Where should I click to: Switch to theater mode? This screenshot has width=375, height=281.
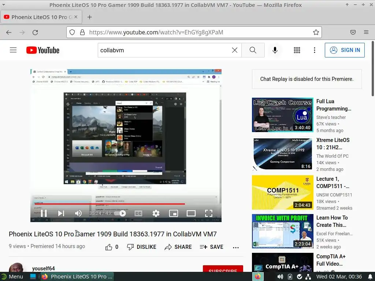191,213
